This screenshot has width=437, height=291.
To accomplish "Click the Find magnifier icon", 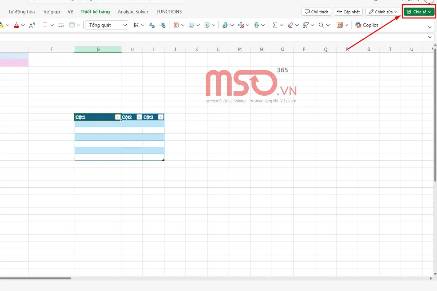I will (x=321, y=25).
